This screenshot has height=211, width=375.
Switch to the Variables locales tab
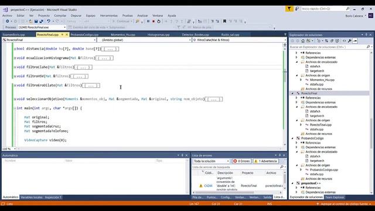pyautogui.click(x=32, y=198)
